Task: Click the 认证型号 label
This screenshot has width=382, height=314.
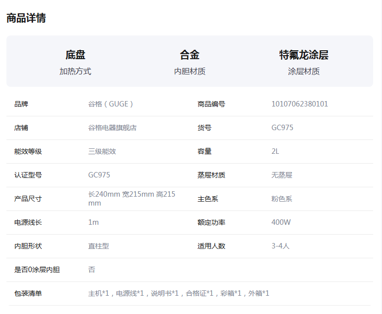Action: point(28,175)
